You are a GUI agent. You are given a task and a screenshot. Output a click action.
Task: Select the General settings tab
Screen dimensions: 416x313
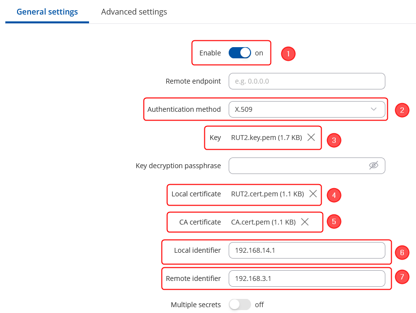[x=47, y=12]
